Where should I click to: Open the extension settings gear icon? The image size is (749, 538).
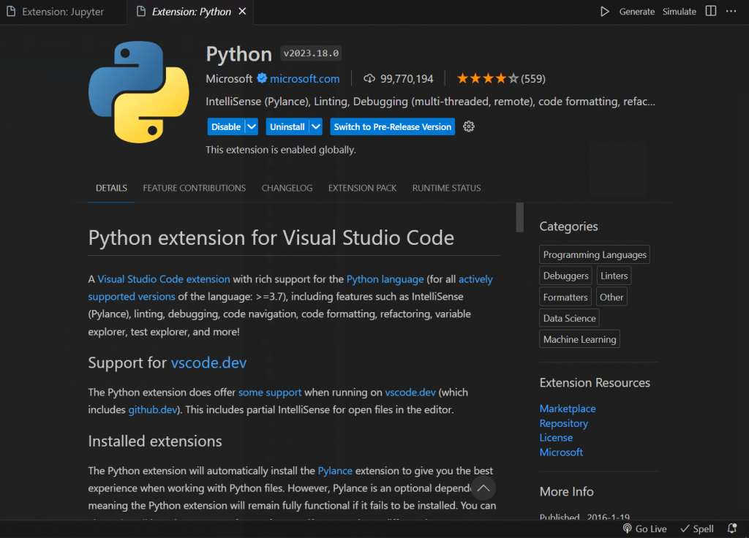pos(469,126)
